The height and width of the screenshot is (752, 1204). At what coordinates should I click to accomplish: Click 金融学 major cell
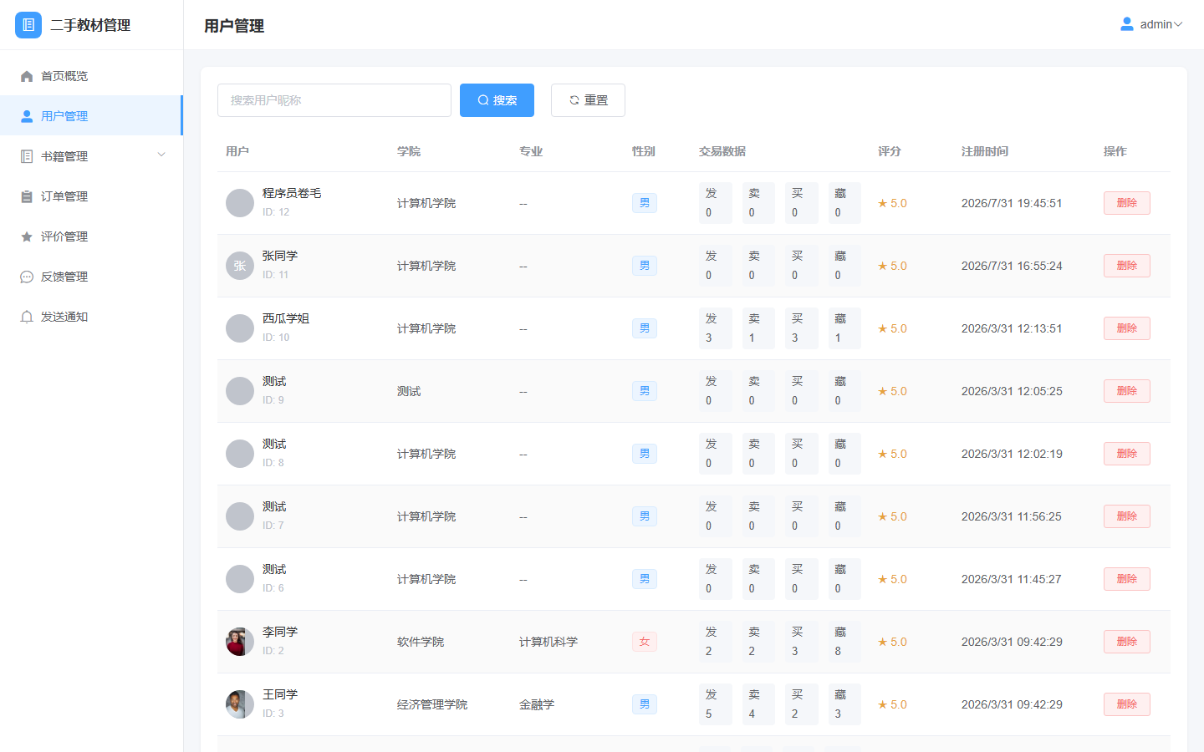pos(537,704)
